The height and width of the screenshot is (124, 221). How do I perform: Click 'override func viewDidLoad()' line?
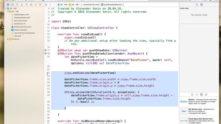point(81,34)
